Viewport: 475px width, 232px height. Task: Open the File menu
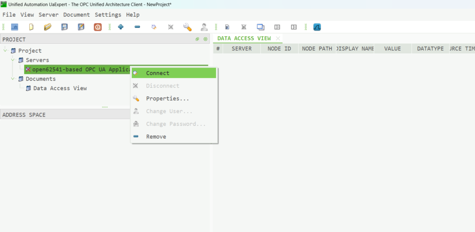pos(9,14)
